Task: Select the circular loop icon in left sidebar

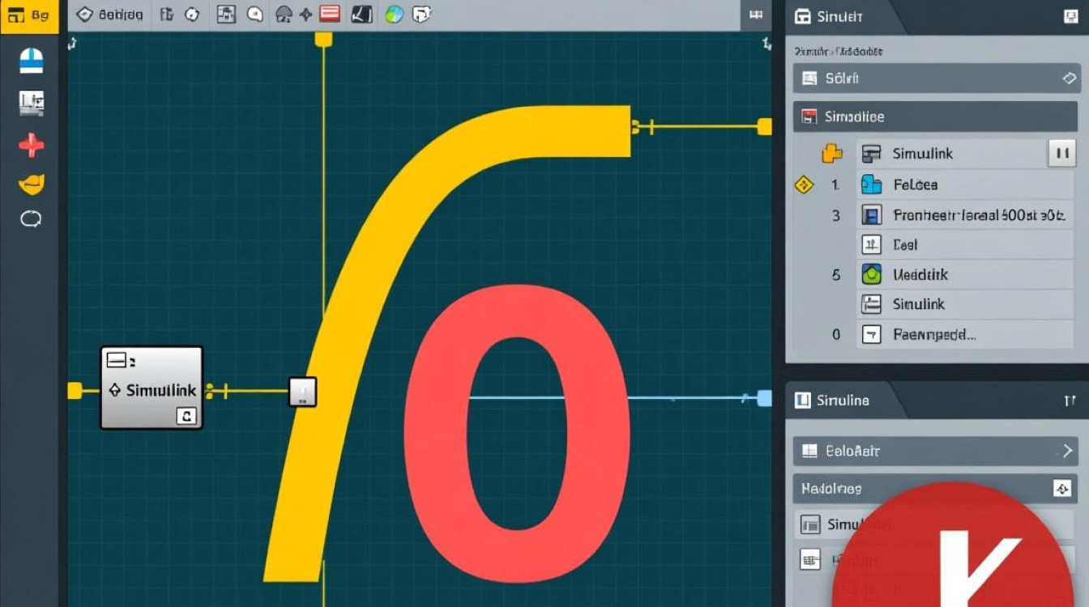Action: [x=31, y=219]
